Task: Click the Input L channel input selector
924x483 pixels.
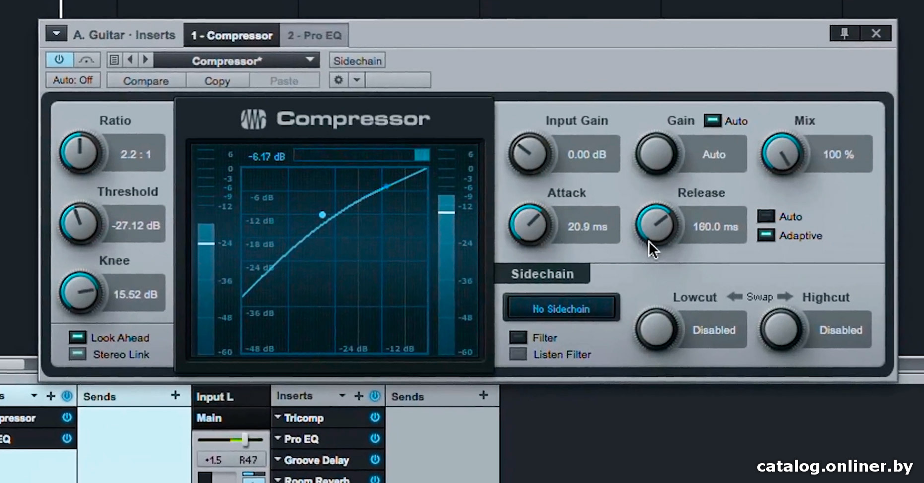Action: pos(231,397)
